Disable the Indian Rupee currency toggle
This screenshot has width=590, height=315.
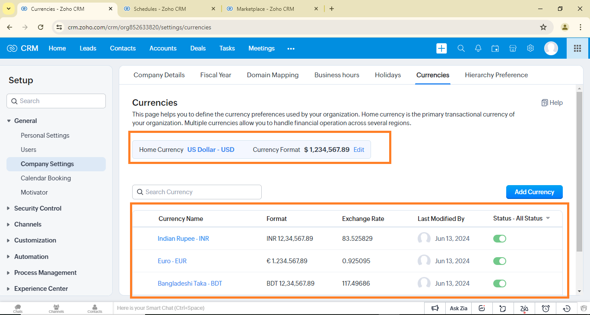tap(500, 239)
